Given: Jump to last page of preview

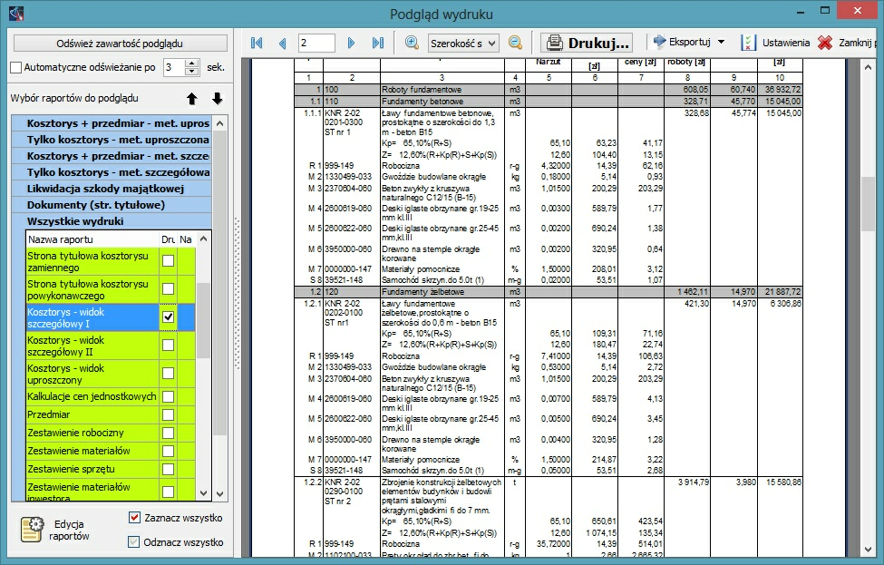Looking at the screenshot, I should click(378, 43).
